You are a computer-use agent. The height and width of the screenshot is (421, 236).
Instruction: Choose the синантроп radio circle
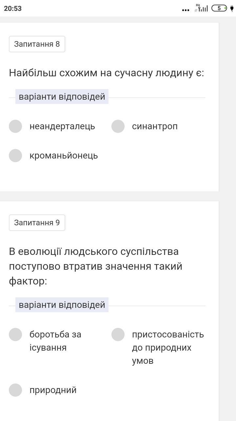[118, 126]
